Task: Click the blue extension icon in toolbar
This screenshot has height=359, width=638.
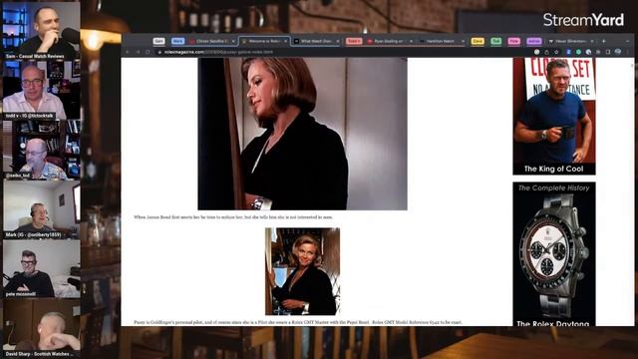Action: 568,52
